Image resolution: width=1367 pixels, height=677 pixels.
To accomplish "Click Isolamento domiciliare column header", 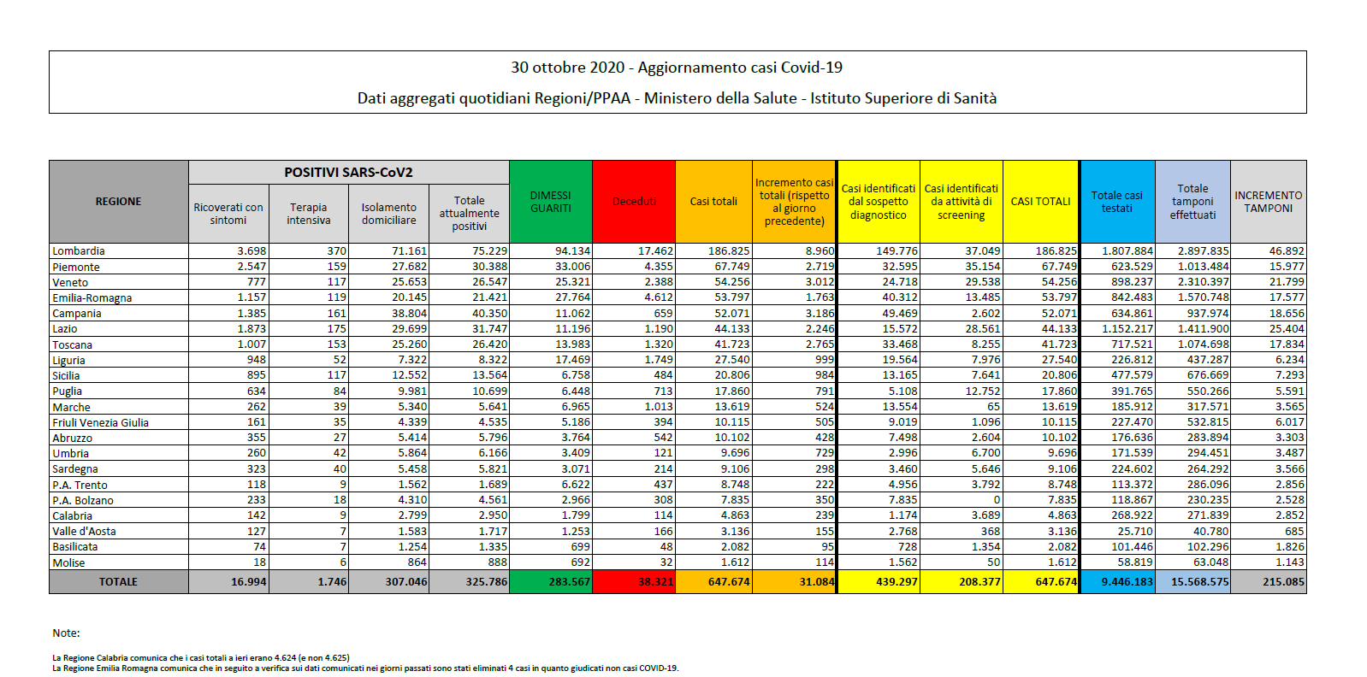I will click(x=389, y=214).
